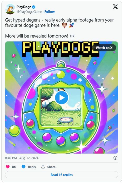Click the Watch on X button

coord(104,48)
